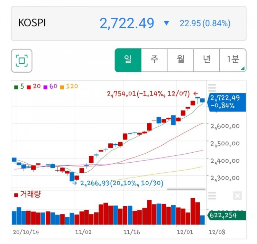
Task: Open the 1분 minute interval dropdown
Action: click(x=233, y=60)
